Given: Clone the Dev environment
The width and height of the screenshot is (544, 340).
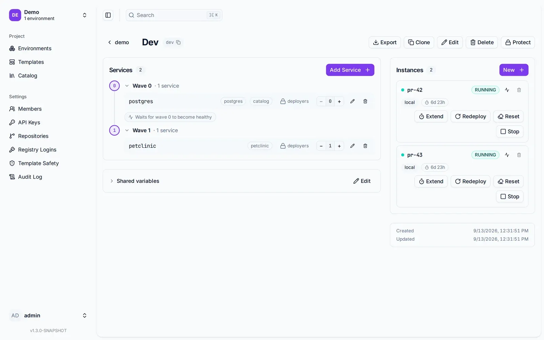Looking at the screenshot, I should coord(419,42).
